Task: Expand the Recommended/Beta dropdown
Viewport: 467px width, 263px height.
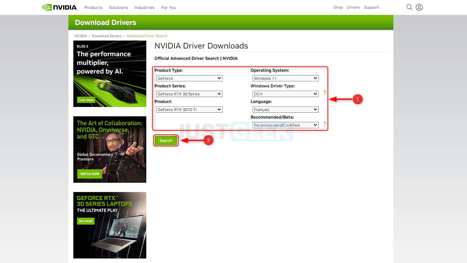Action: (x=285, y=125)
